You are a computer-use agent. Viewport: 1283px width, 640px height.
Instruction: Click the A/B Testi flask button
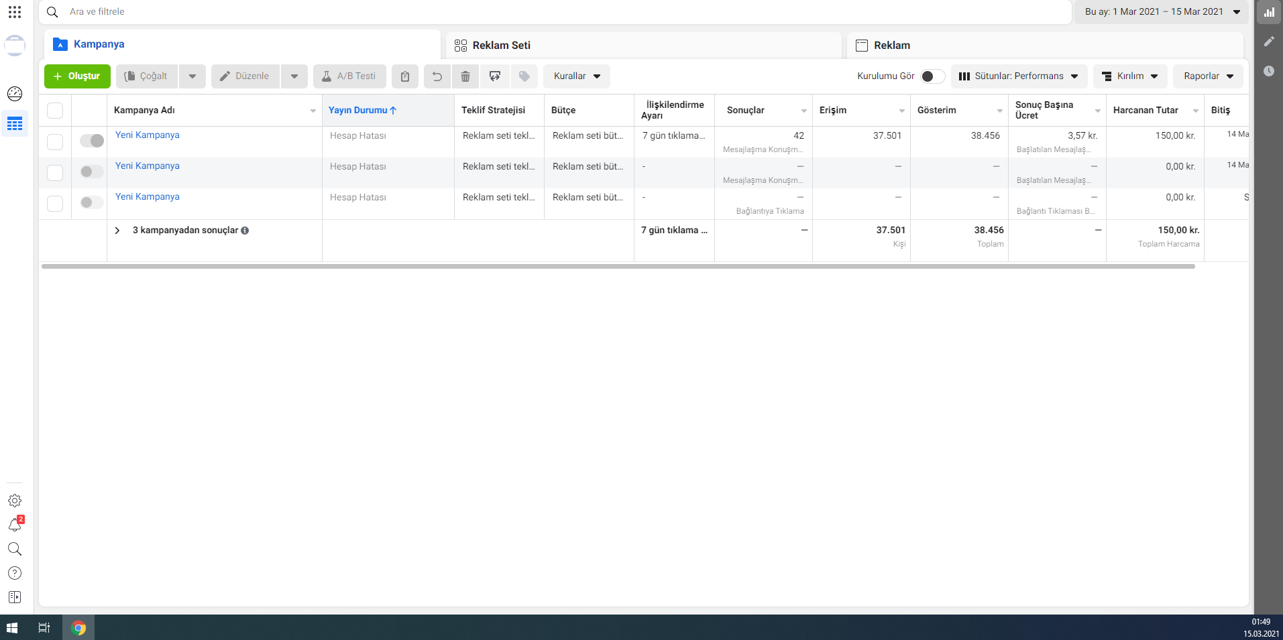(349, 76)
